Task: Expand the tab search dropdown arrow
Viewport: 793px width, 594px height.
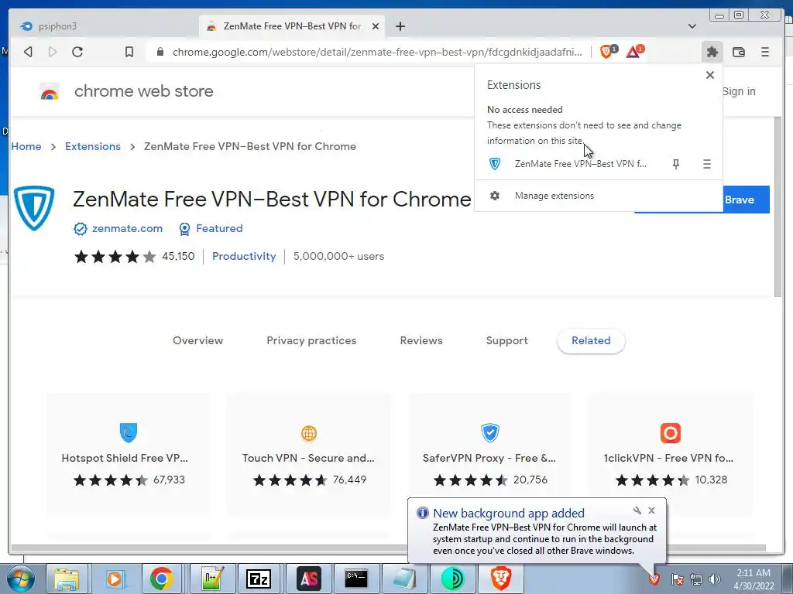Action: click(x=692, y=26)
